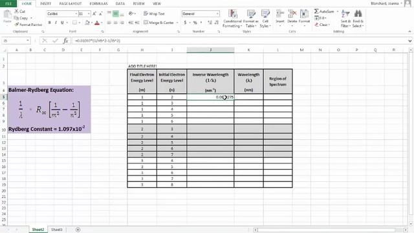Increase font size with larger A icon
The height and width of the screenshot is (233, 414).
click(94, 14)
